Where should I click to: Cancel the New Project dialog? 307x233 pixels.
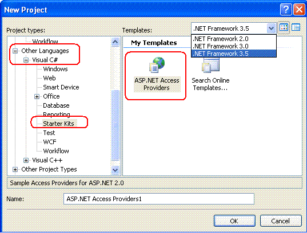point(281,221)
